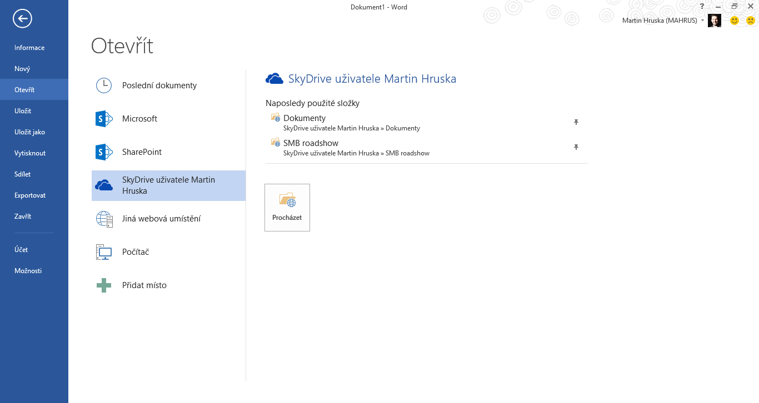Pin the Dokumenty folder to the list
Viewport: 759px width, 403px height.
576,122
